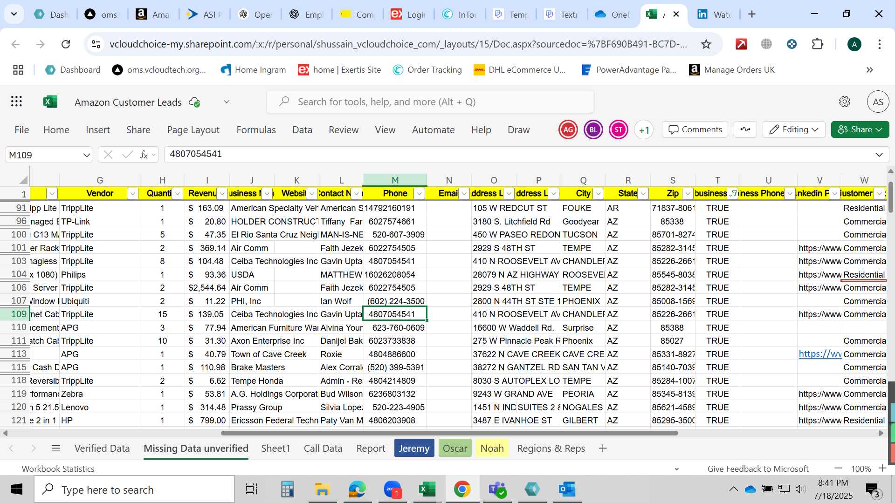Click the insert function fx icon
Viewport: 895px width, 503px height.
(x=144, y=155)
